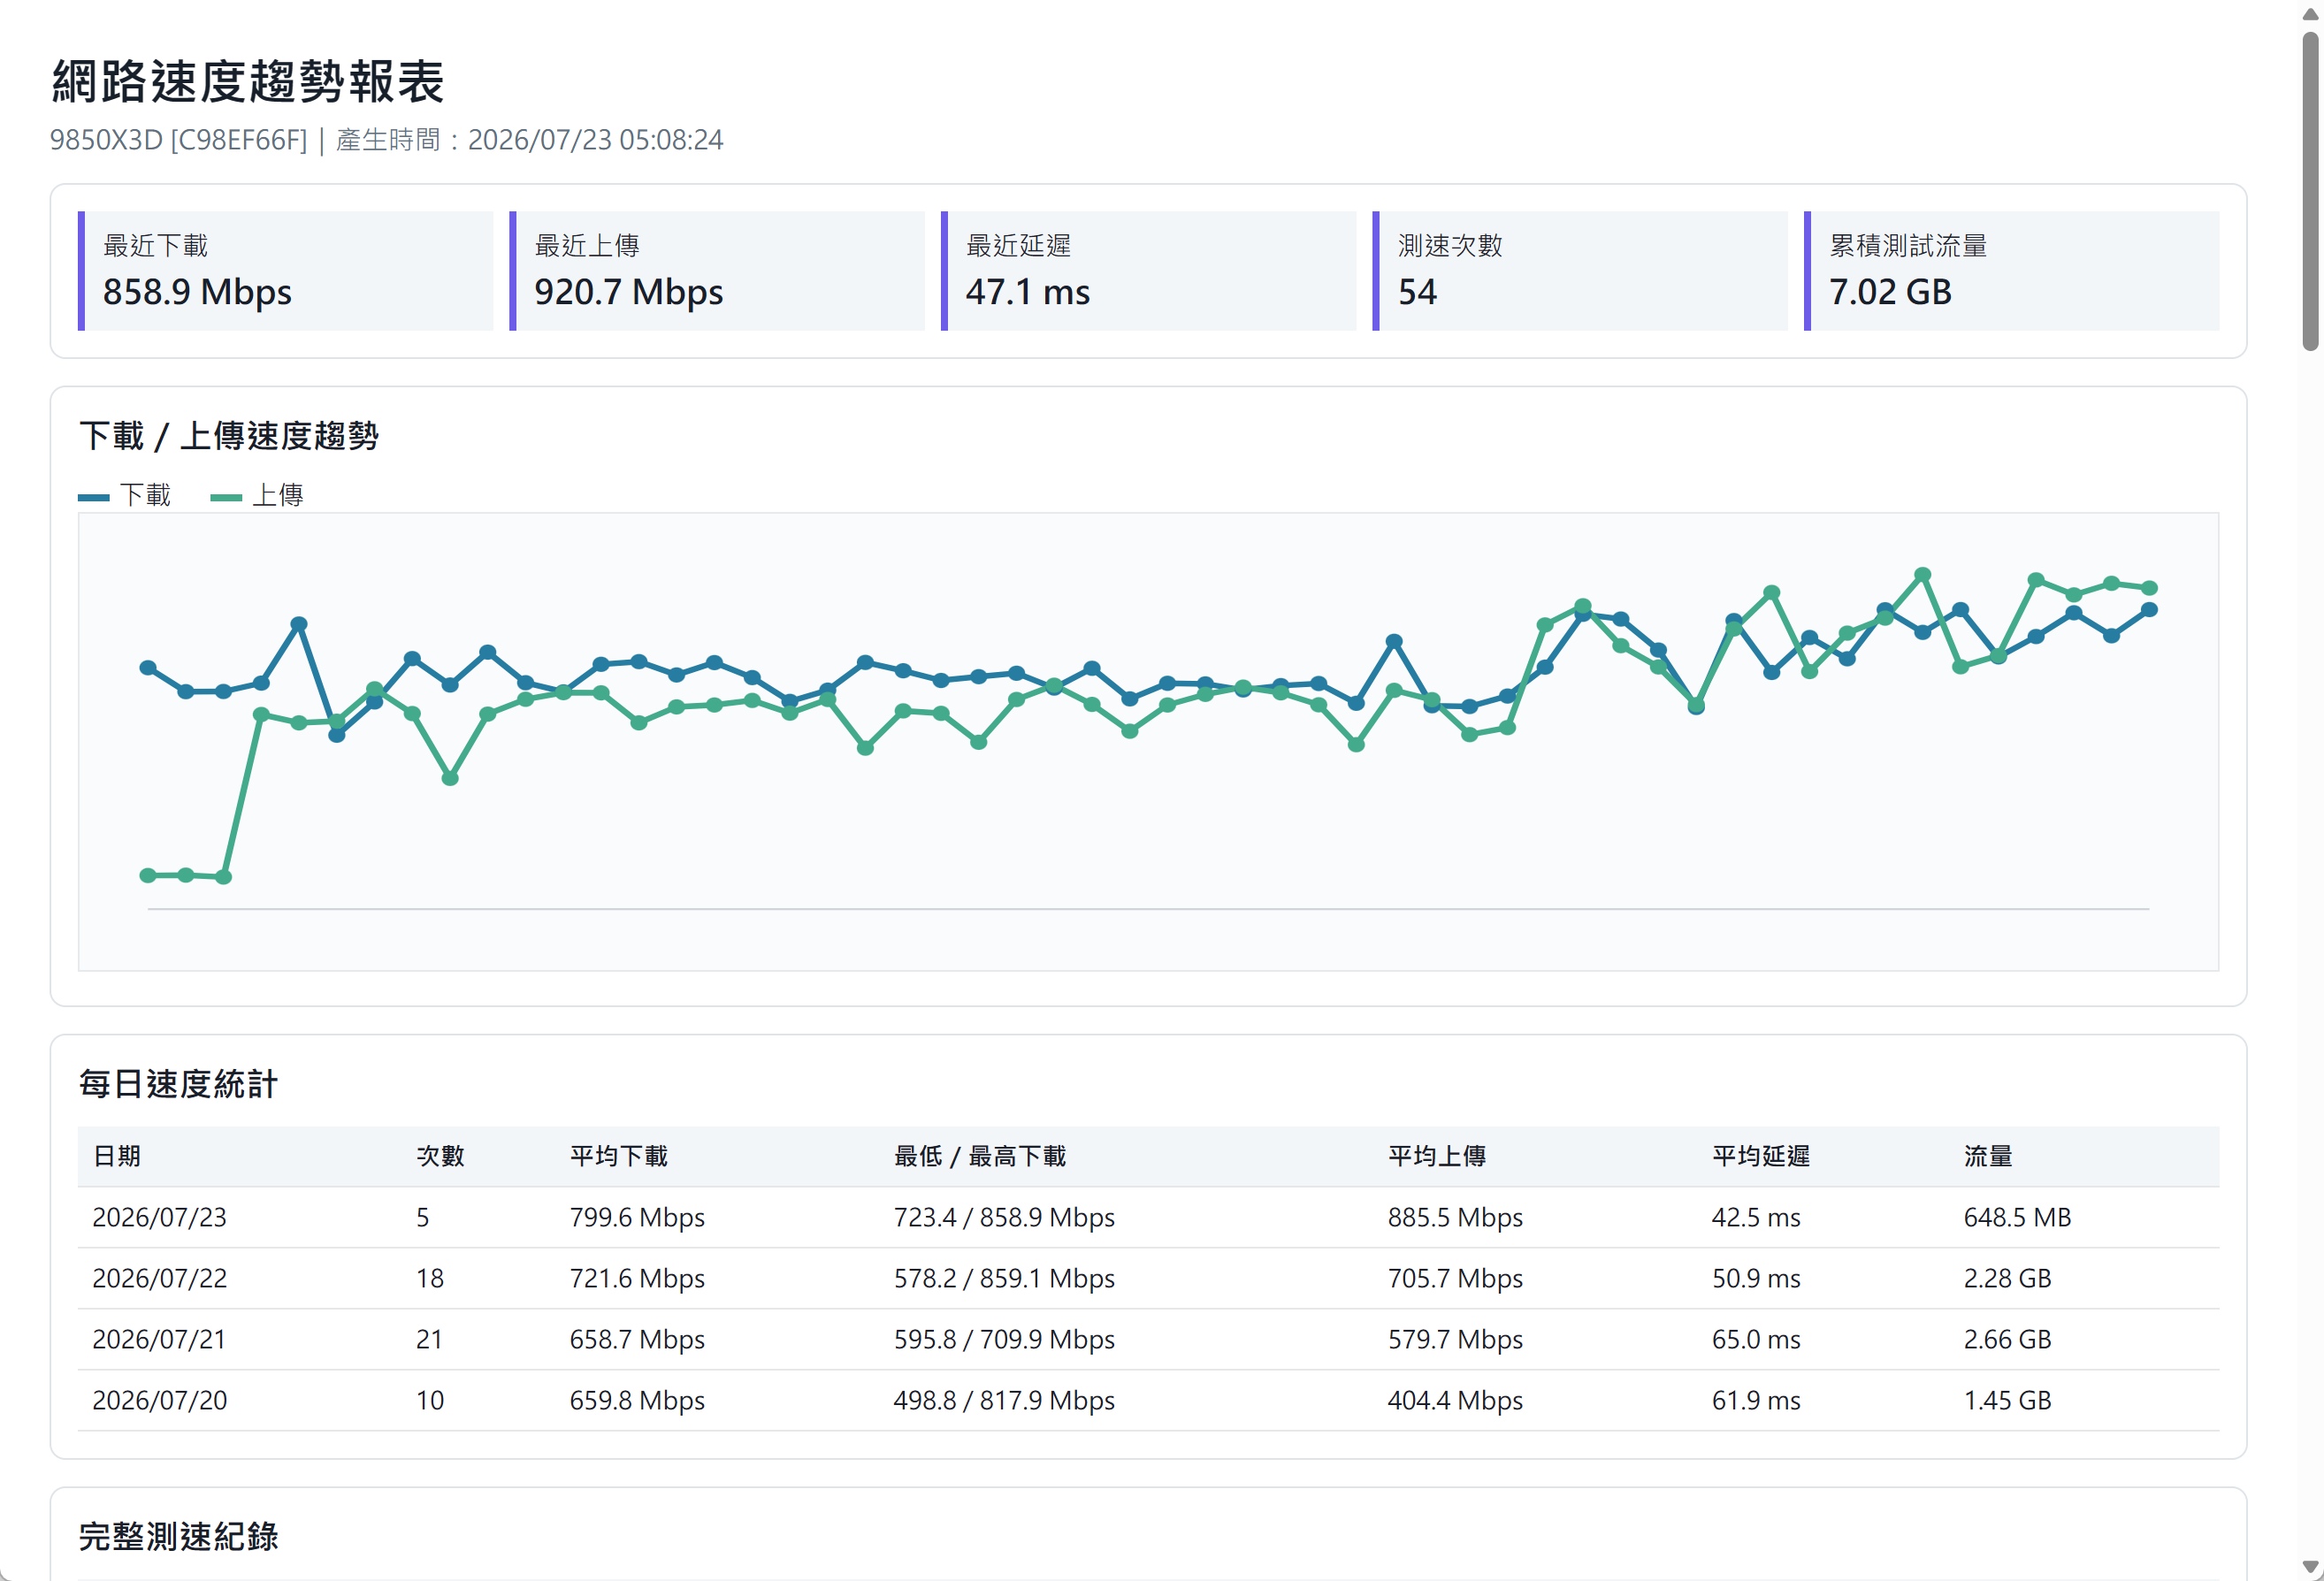Click the count 21 cell

click(x=430, y=1339)
